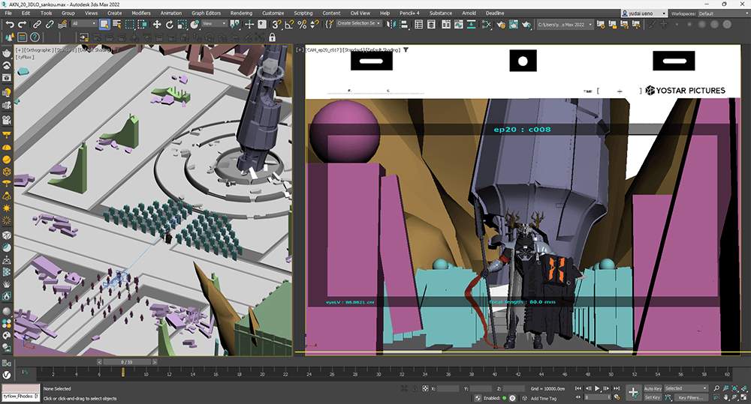Click the time slider left arrow
Viewport: 751px width, 404px height.
(x=100, y=362)
